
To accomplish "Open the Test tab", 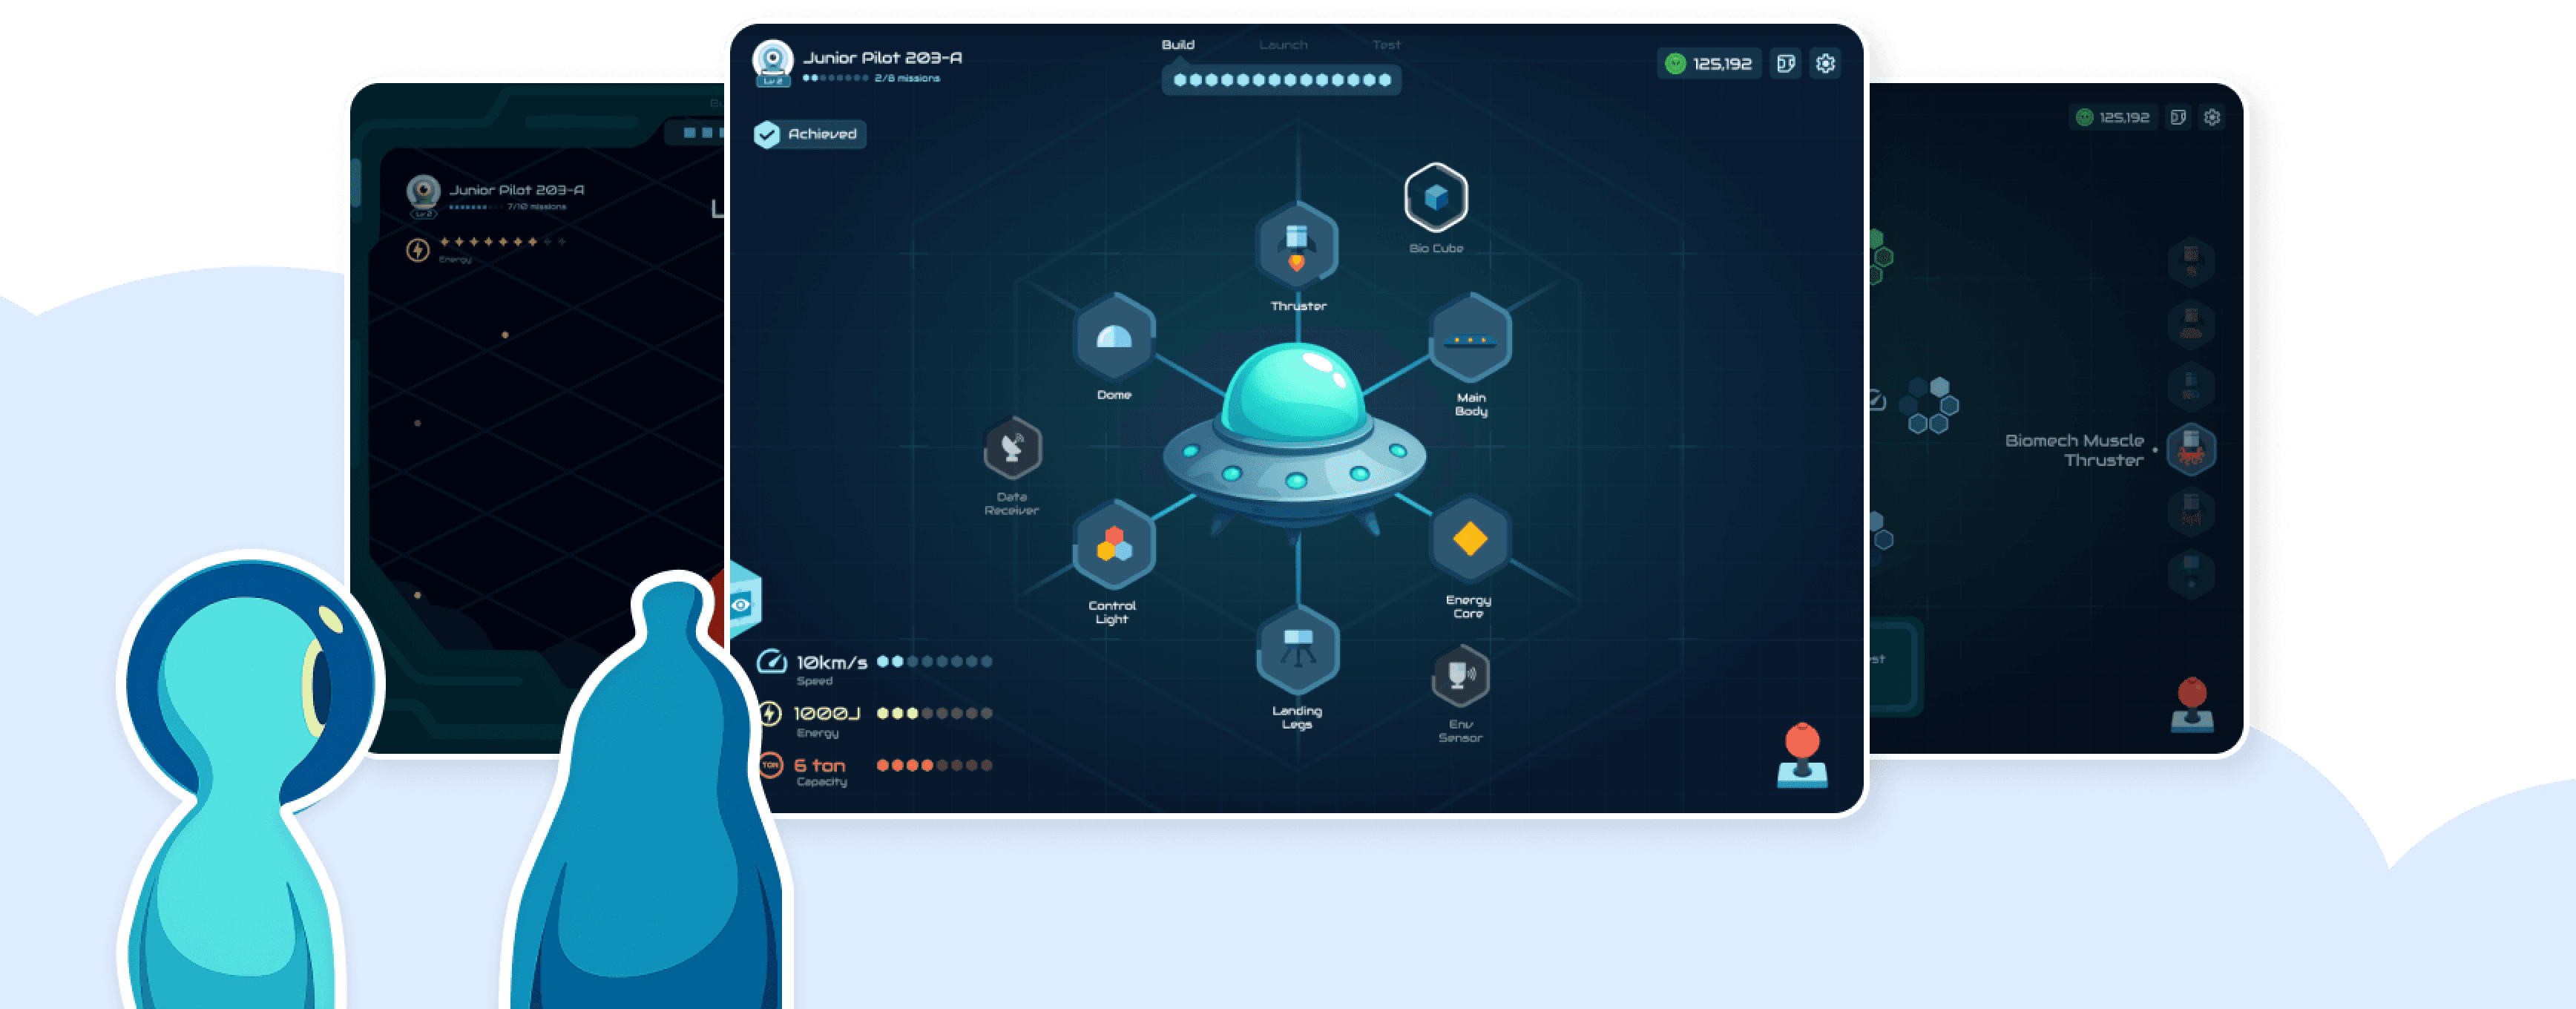I will 1386,45.
